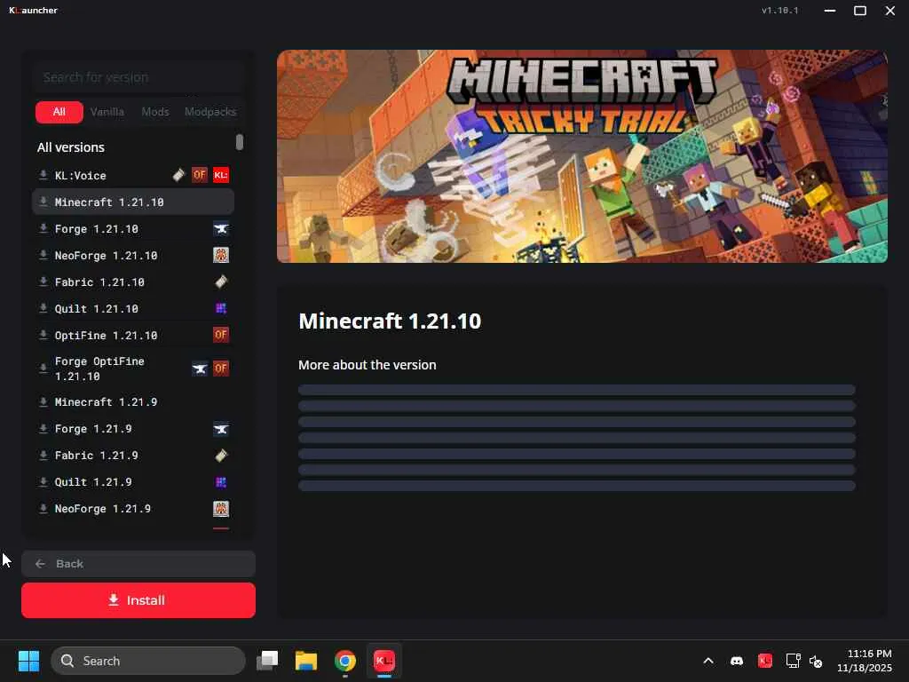Select Quilt 1.21.9 version entry
The width and height of the screenshot is (909, 682).
133,482
